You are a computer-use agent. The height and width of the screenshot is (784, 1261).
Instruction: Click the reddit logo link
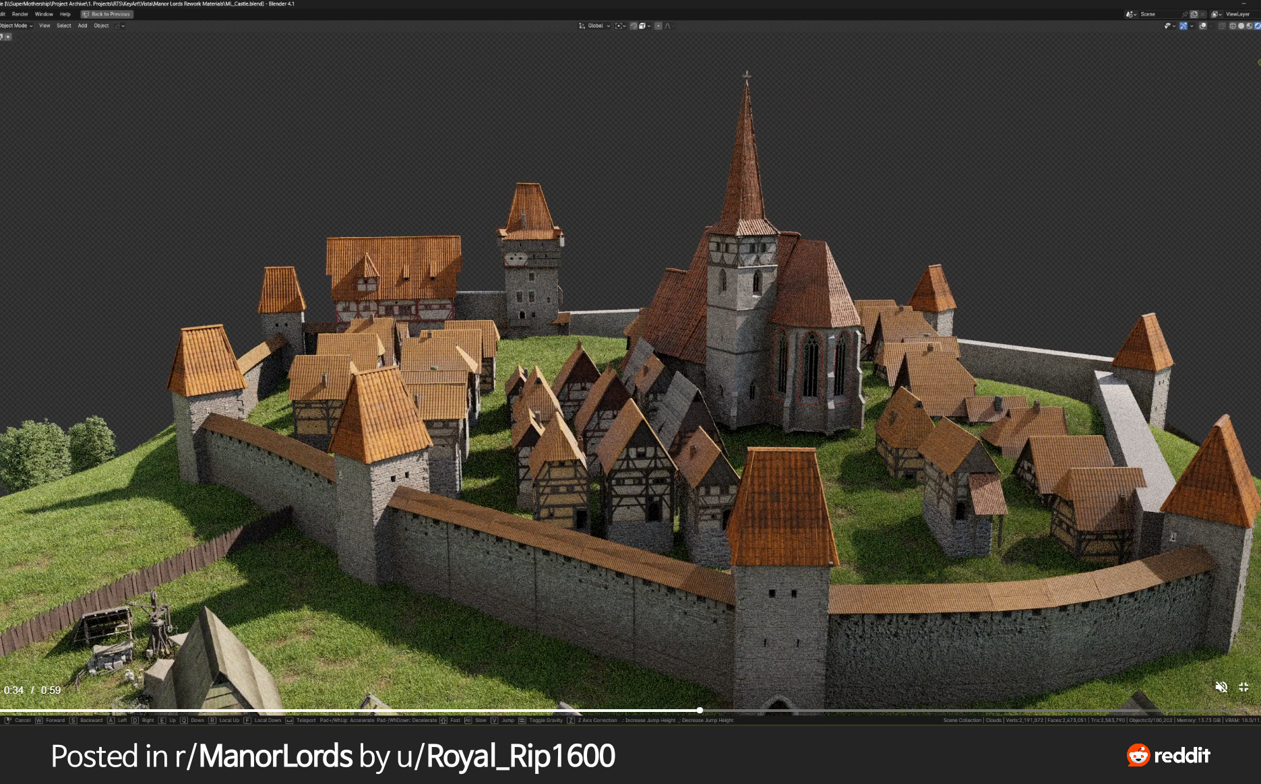click(x=1169, y=755)
